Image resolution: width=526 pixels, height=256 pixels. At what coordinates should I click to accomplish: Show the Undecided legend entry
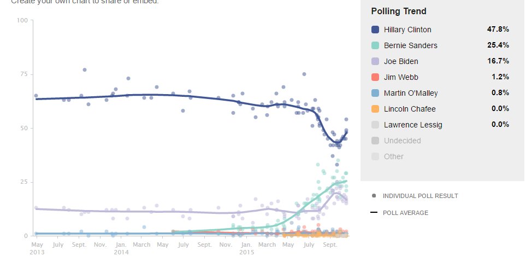(x=403, y=141)
